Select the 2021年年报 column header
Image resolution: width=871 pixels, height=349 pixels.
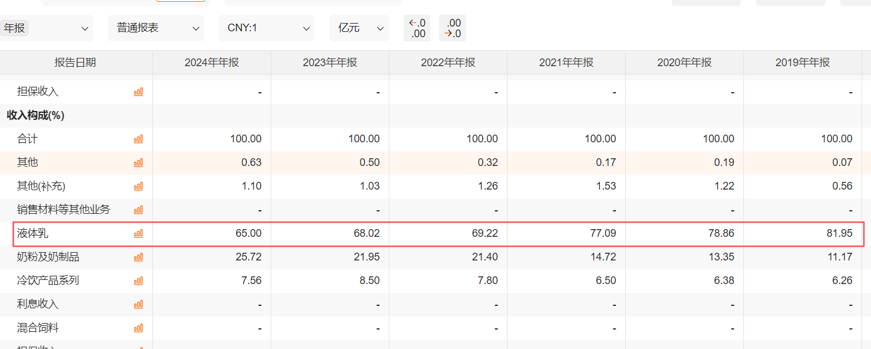tap(566, 62)
